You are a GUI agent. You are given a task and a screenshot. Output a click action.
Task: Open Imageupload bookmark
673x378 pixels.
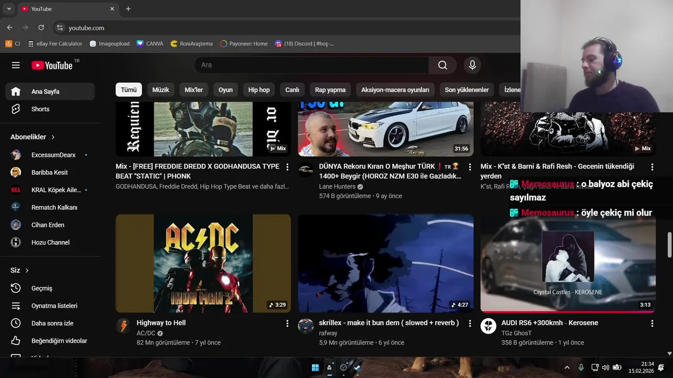109,44
